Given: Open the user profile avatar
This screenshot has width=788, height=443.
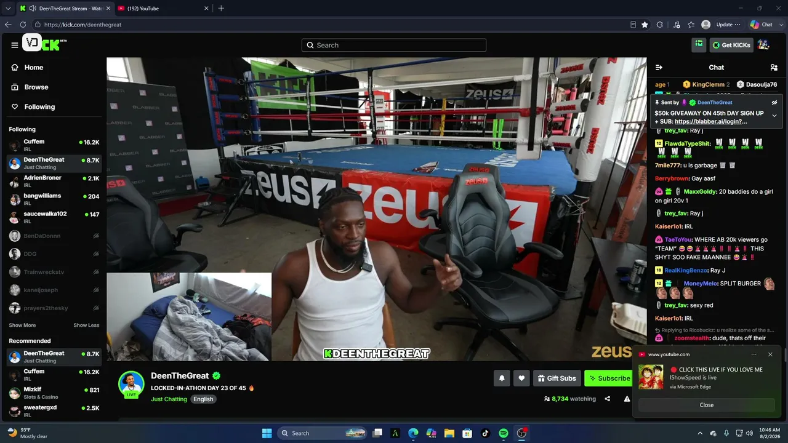Looking at the screenshot, I should [763, 45].
